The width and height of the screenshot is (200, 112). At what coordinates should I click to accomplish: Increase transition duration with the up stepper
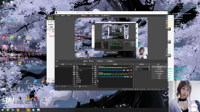pyautogui.click(x=149, y=69)
